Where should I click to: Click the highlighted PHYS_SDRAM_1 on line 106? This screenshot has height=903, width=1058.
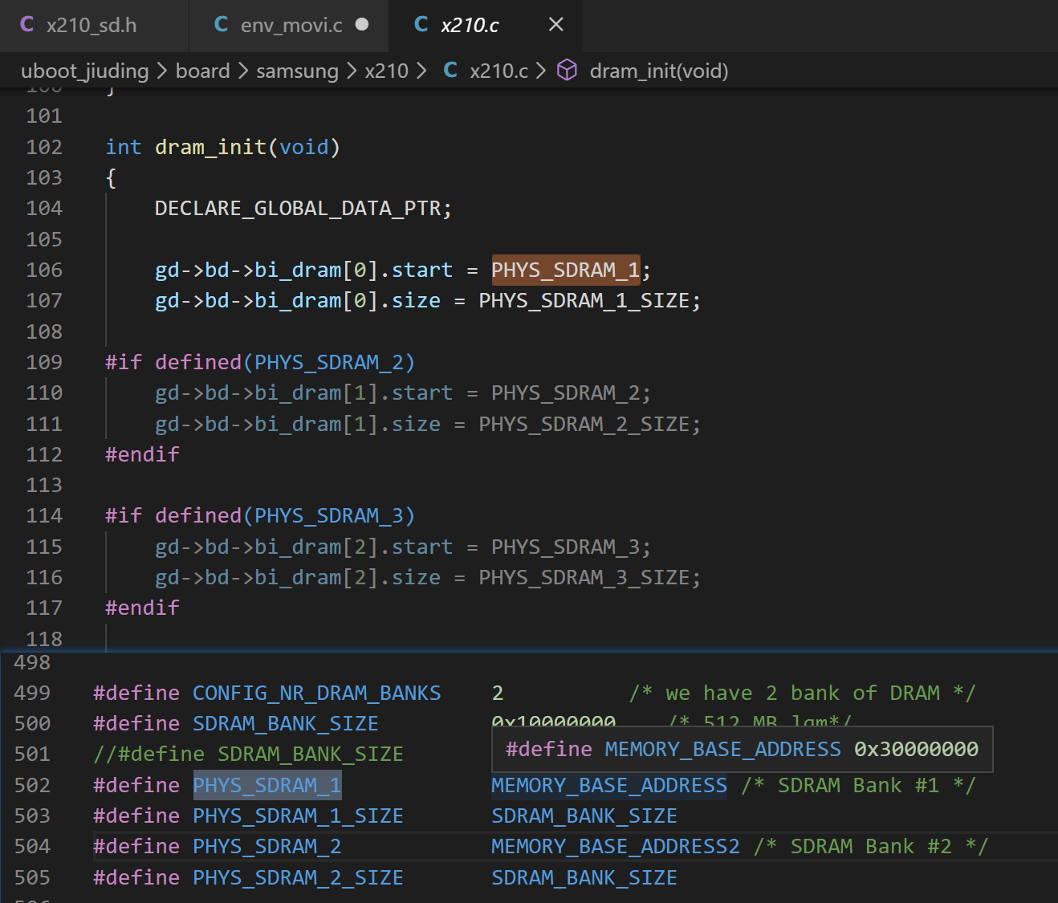(x=565, y=270)
